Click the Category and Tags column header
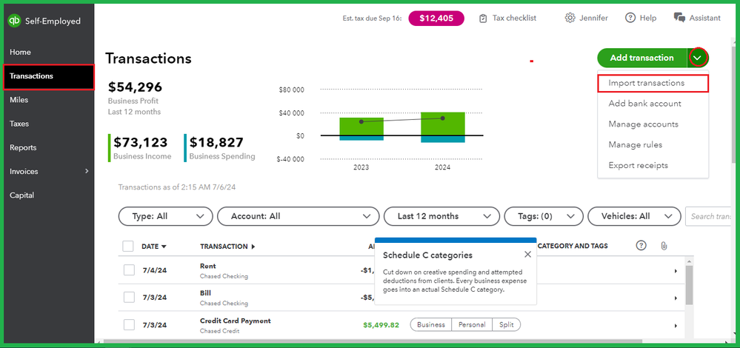 click(x=573, y=246)
